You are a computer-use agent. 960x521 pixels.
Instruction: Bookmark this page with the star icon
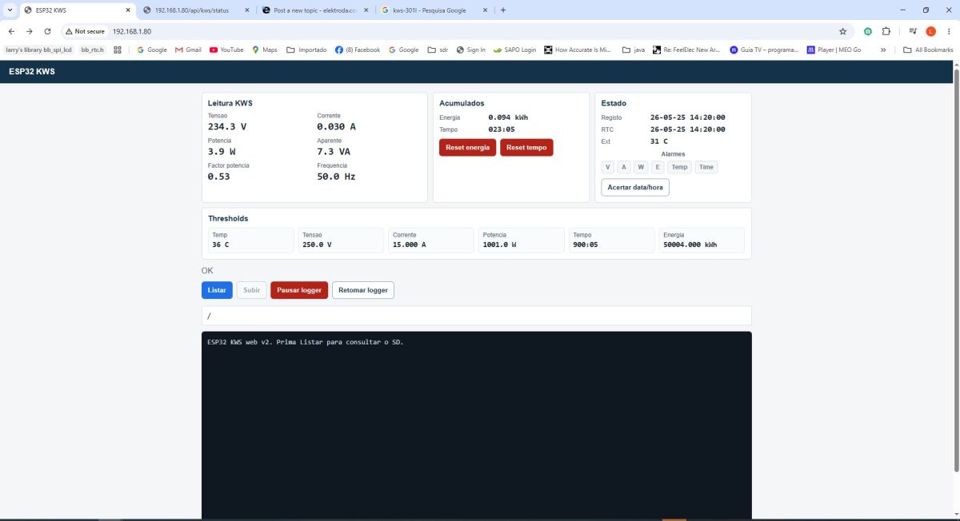[x=842, y=31]
